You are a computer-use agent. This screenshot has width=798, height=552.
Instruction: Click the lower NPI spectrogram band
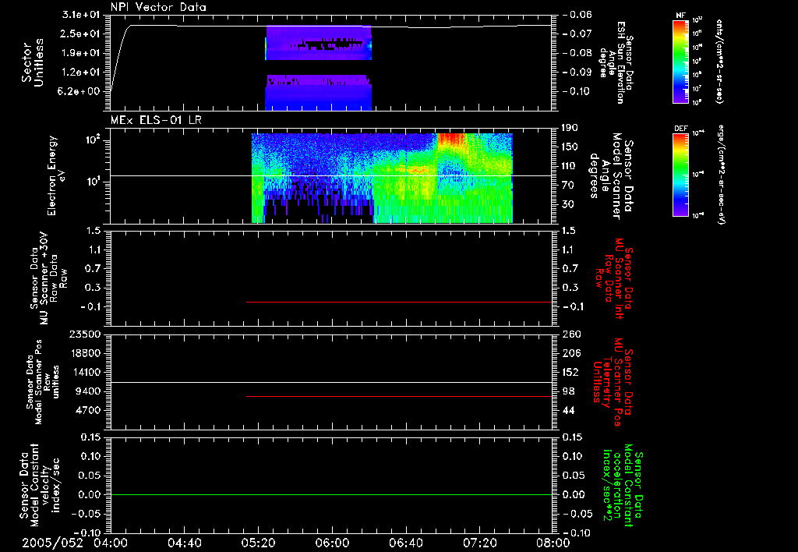pyautogui.click(x=319, y=93)
